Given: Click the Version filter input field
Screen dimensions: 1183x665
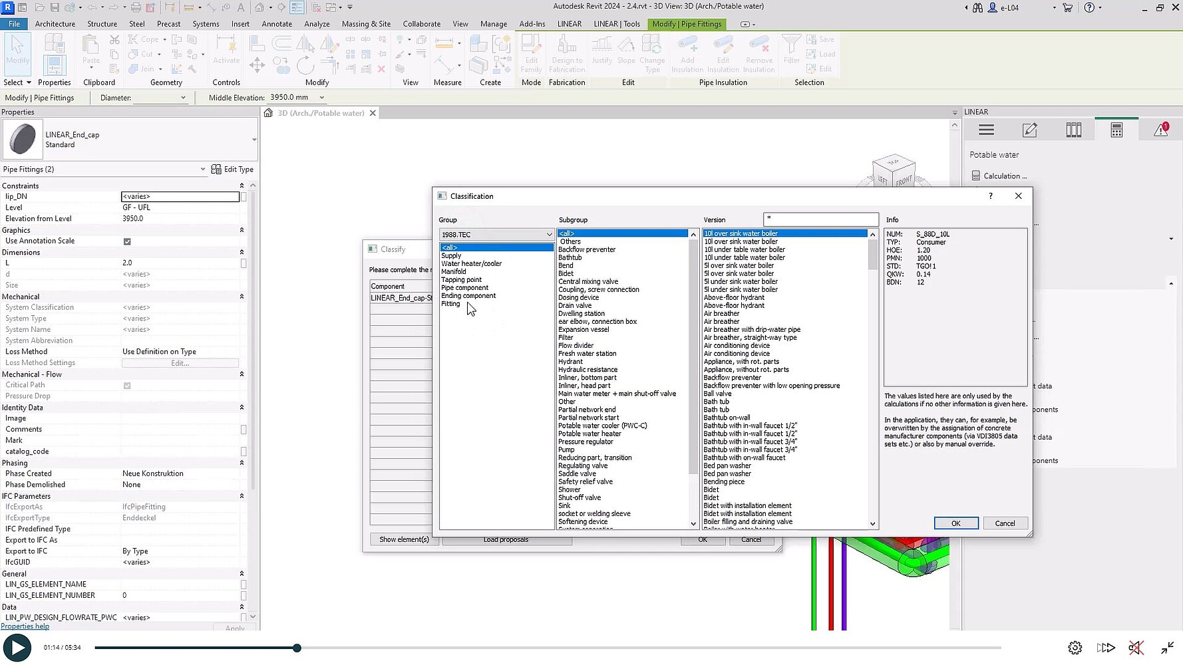Looking at the screenshot, I should tap(821, 219).
